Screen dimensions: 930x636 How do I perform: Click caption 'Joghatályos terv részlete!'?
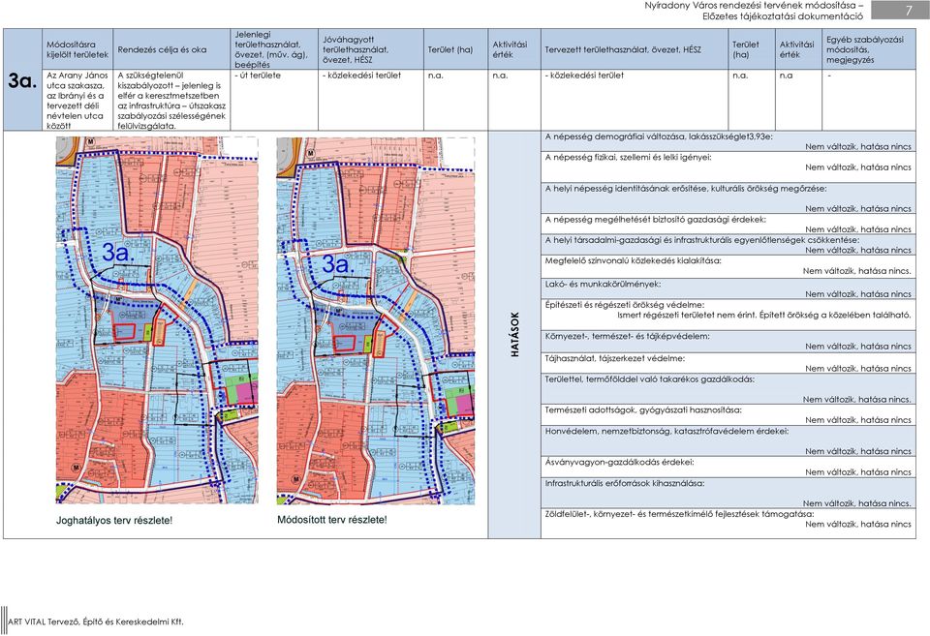coord(114,521)
